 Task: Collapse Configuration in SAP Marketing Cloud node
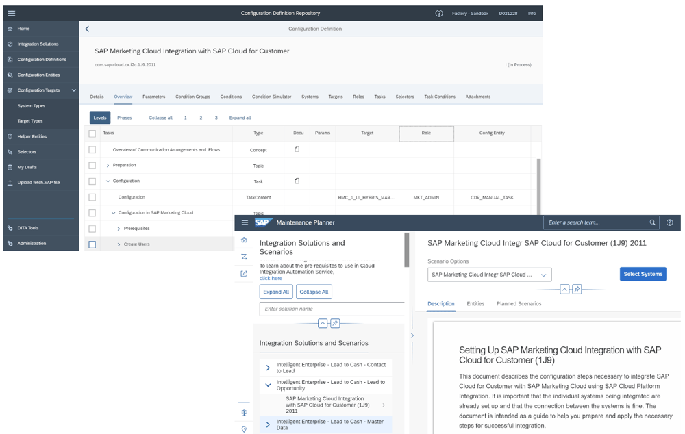tap(113, 213)
